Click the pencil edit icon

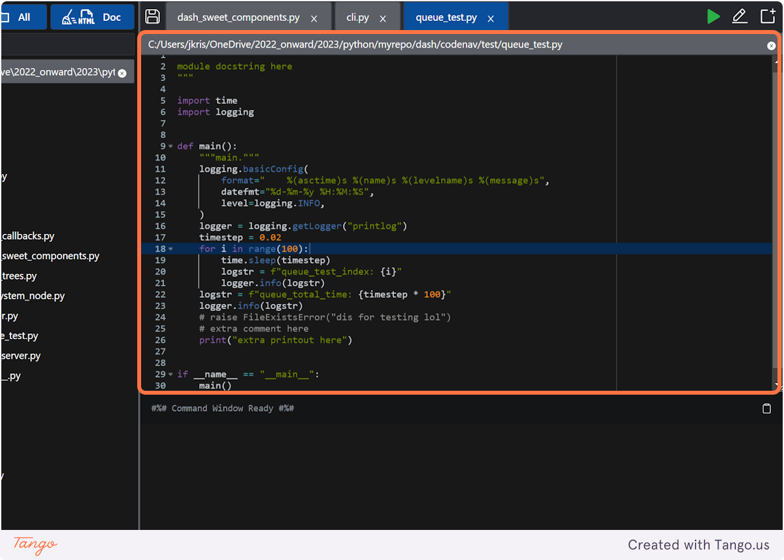point(740,16)
